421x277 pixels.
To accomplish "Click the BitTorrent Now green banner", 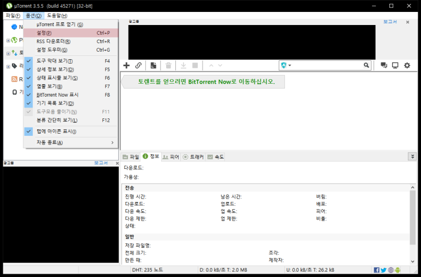I will 203,81.
